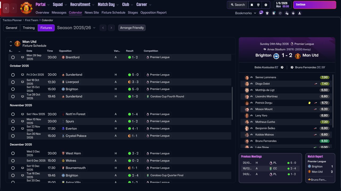
Task: Open the Club dropdown menu
Action: tap(128, 5)
